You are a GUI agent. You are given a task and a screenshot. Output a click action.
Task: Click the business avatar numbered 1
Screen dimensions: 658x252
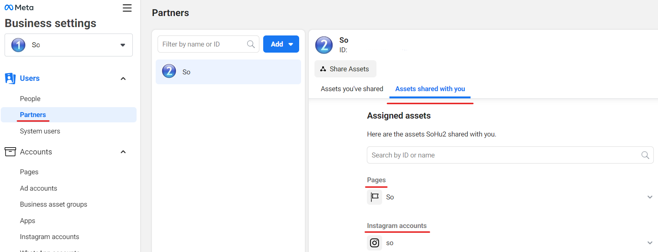click(18, 45)
